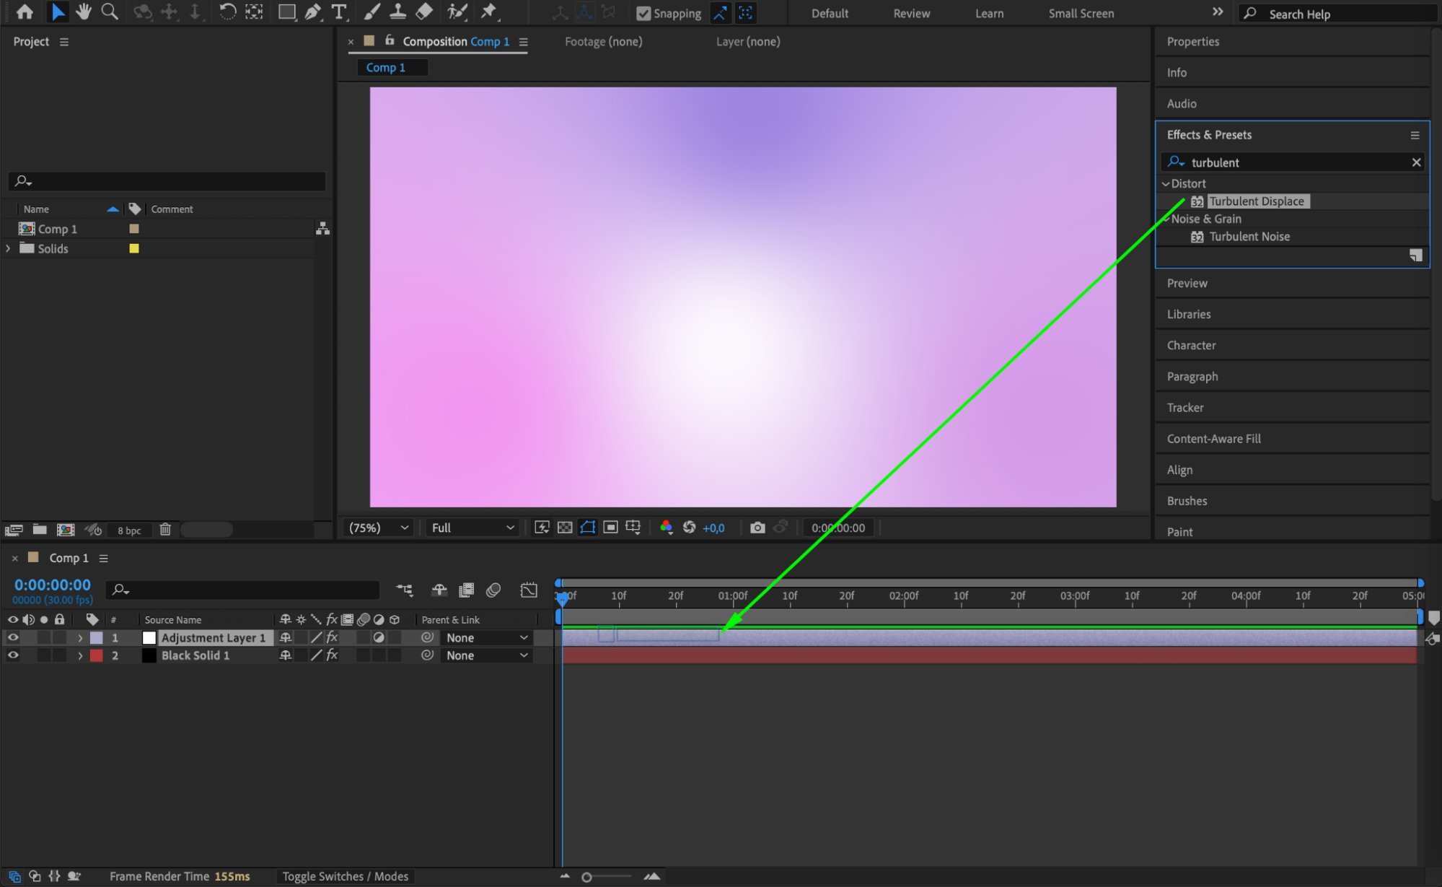The image size is (1442, 887).
Task: Select the Zoom tool in toolbar
Action: pyautogui.click(x=110, y=12)
